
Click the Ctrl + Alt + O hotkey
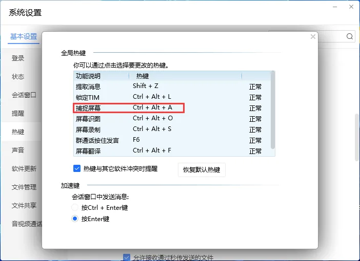point(153,118)
